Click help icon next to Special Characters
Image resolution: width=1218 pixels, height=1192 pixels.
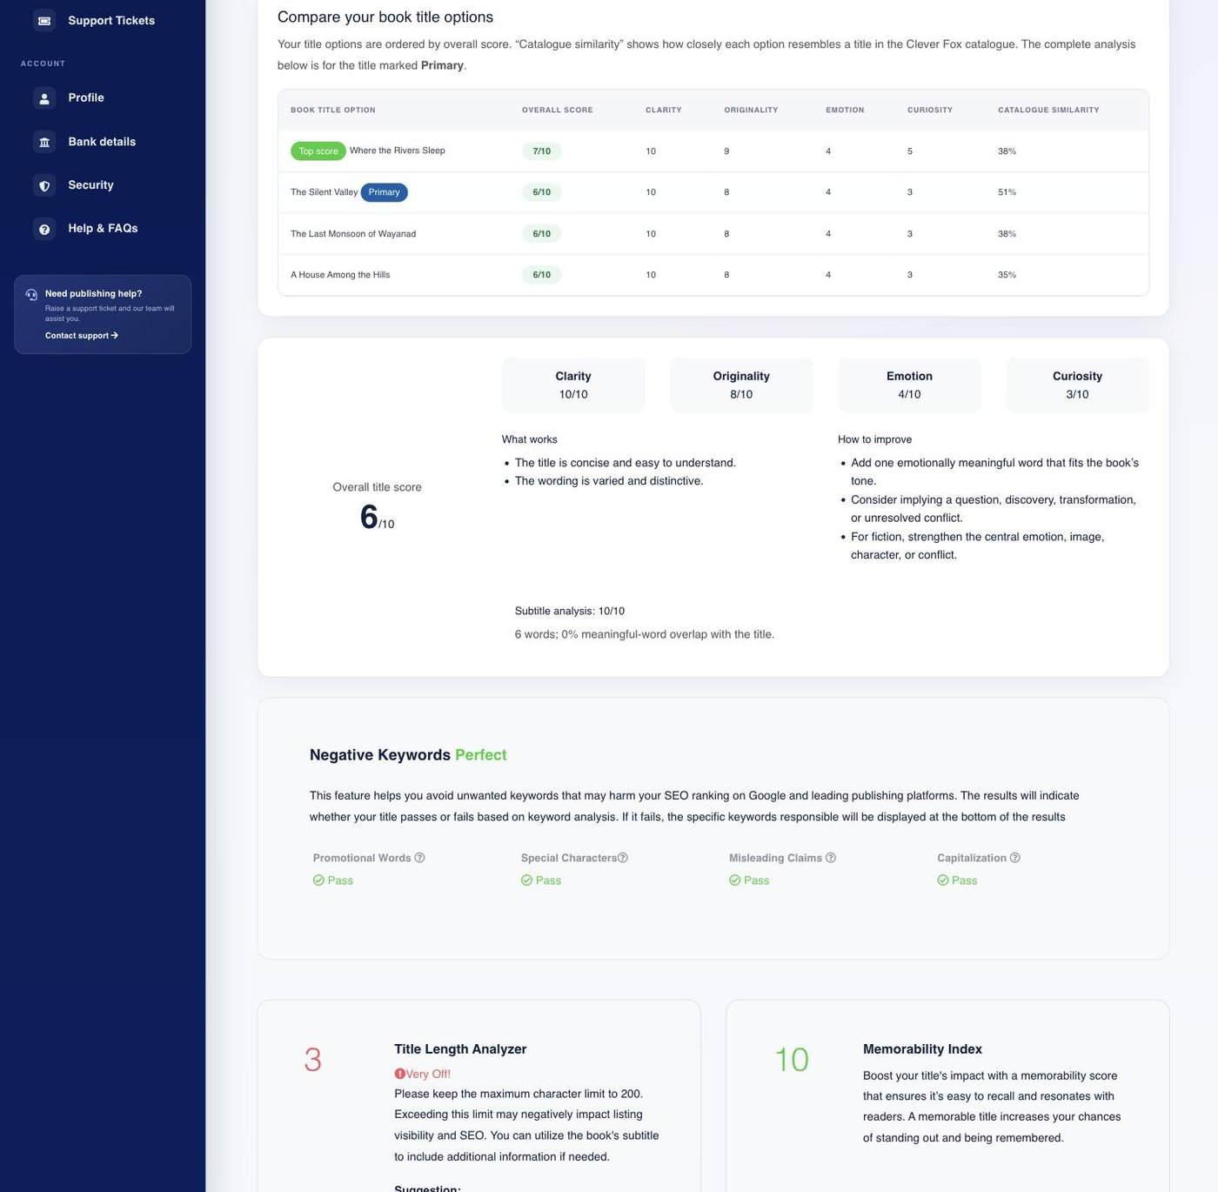click(622, 858)
